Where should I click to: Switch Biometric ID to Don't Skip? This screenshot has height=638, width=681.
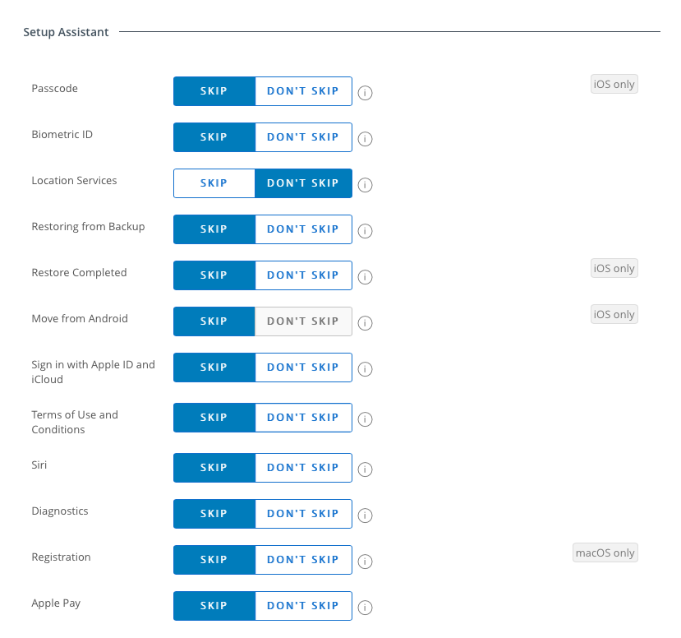coord(303,137)
